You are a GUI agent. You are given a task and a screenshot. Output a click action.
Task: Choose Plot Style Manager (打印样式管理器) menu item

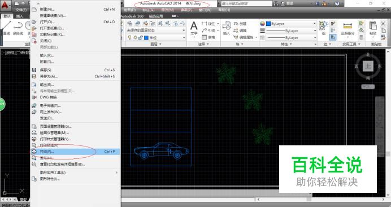(x=75, y=139)
